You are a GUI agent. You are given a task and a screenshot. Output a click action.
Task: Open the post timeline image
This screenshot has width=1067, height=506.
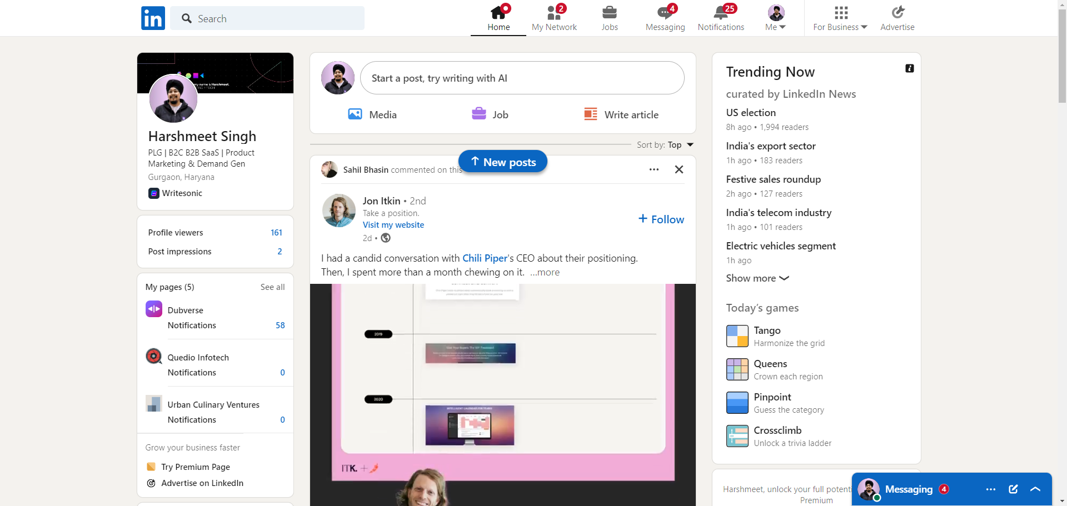(x=503, y=394)
